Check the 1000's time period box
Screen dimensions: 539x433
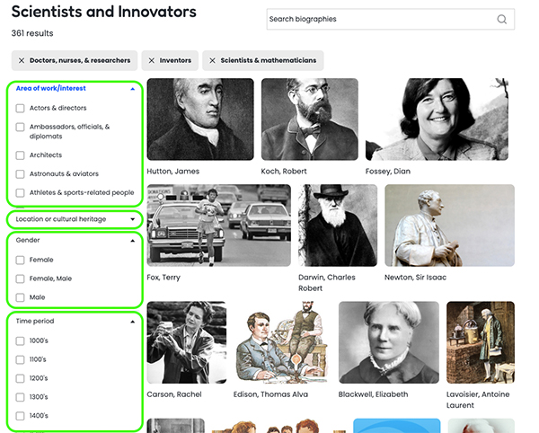[21, 340]
